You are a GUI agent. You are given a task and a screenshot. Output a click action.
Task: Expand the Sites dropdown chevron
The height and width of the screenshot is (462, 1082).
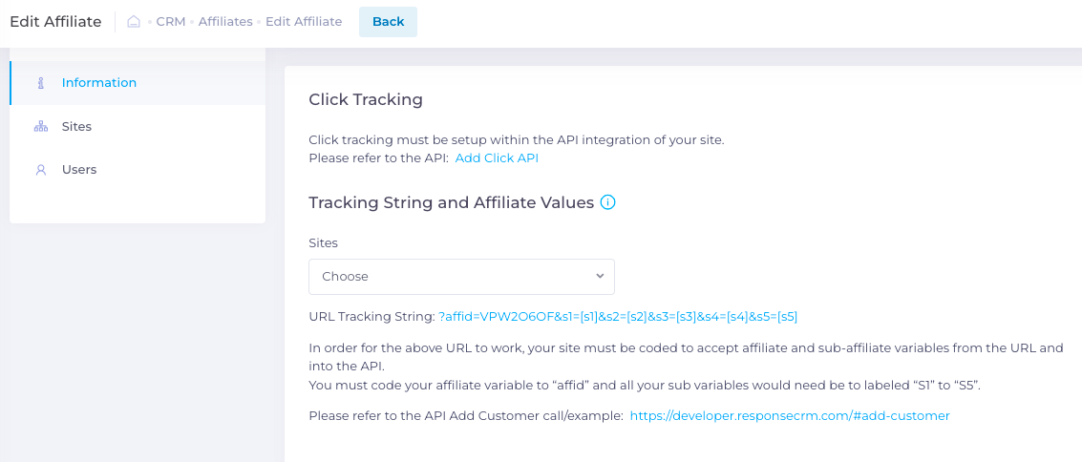point(600,276)
